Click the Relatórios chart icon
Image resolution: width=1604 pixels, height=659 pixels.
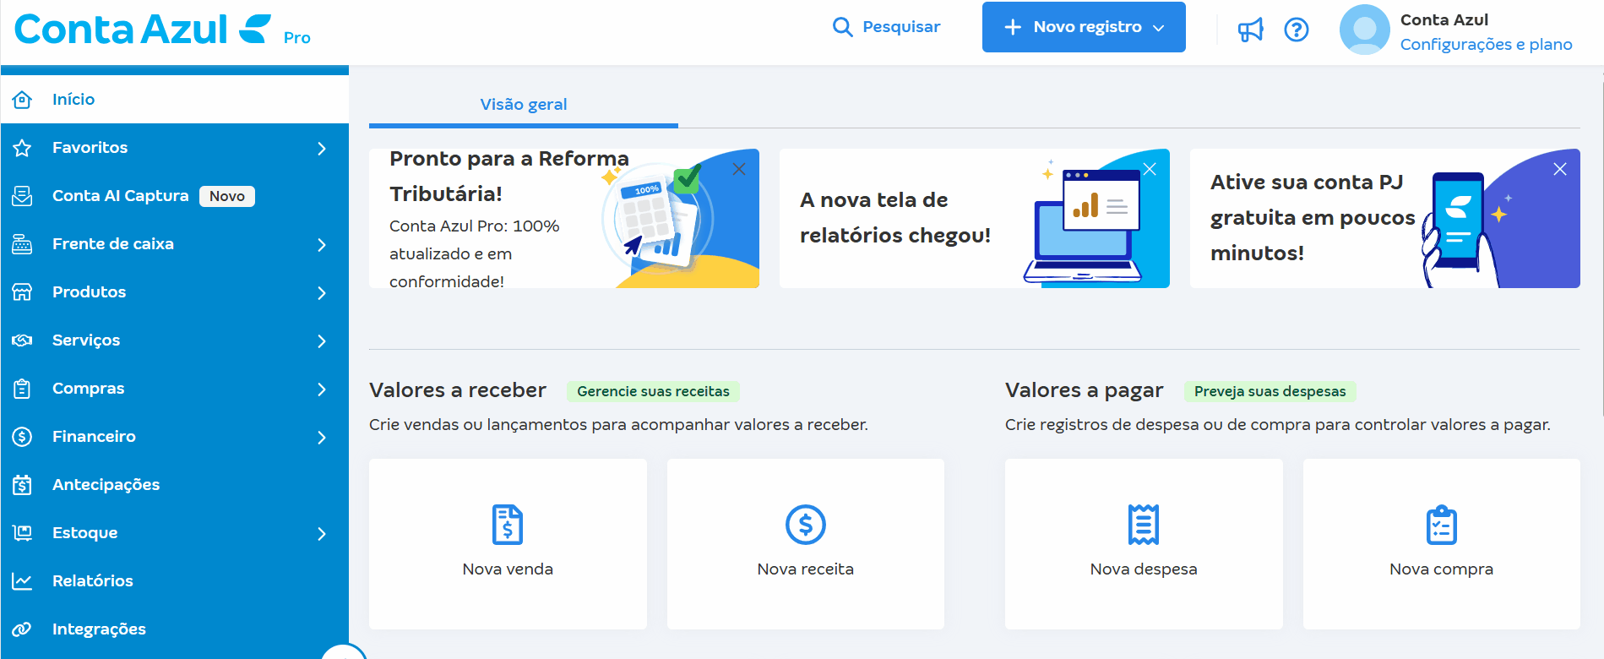click(22, 581)
